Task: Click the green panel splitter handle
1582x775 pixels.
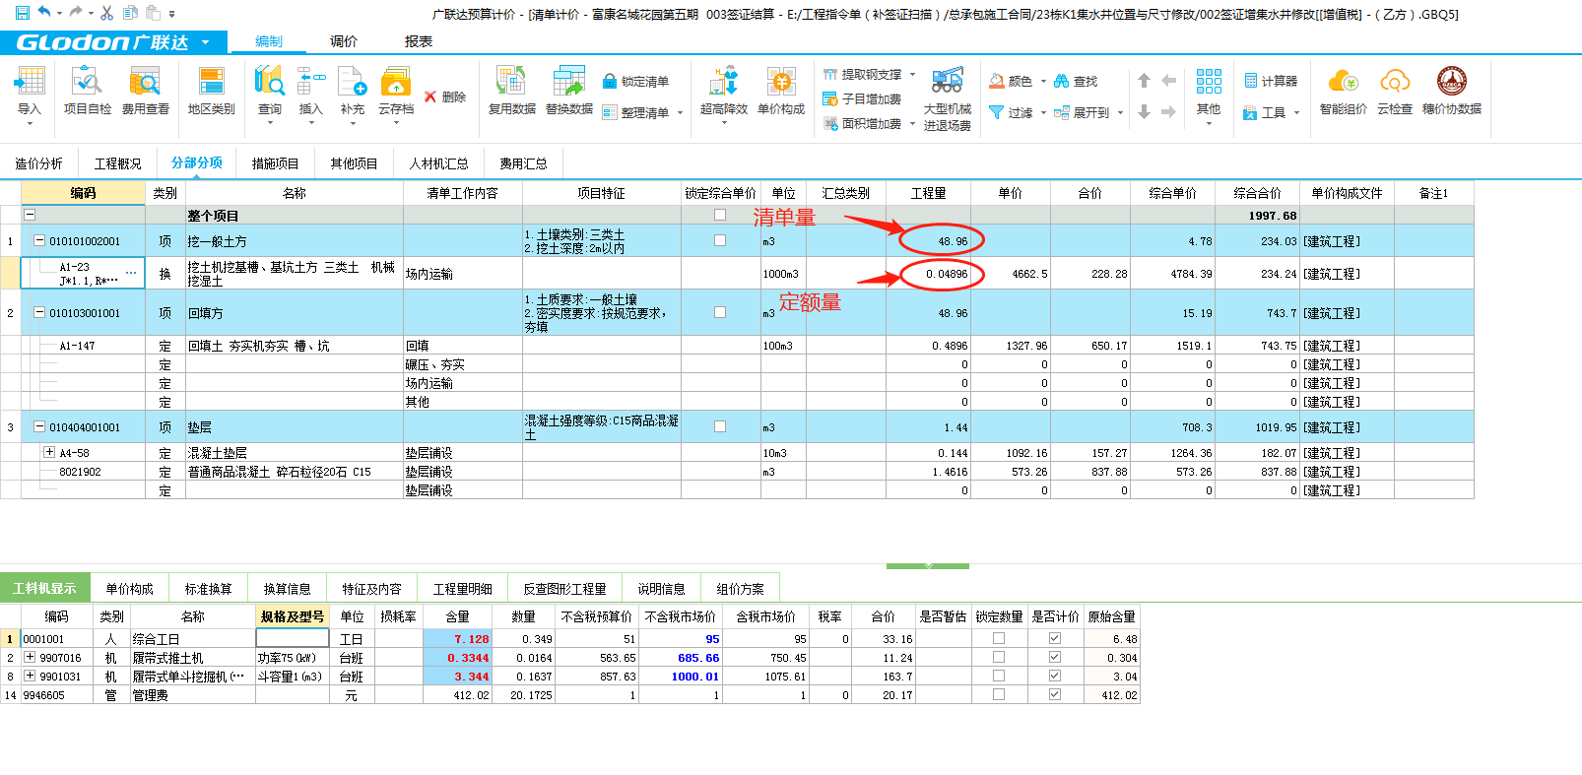Action: click(x=928, y=566)
